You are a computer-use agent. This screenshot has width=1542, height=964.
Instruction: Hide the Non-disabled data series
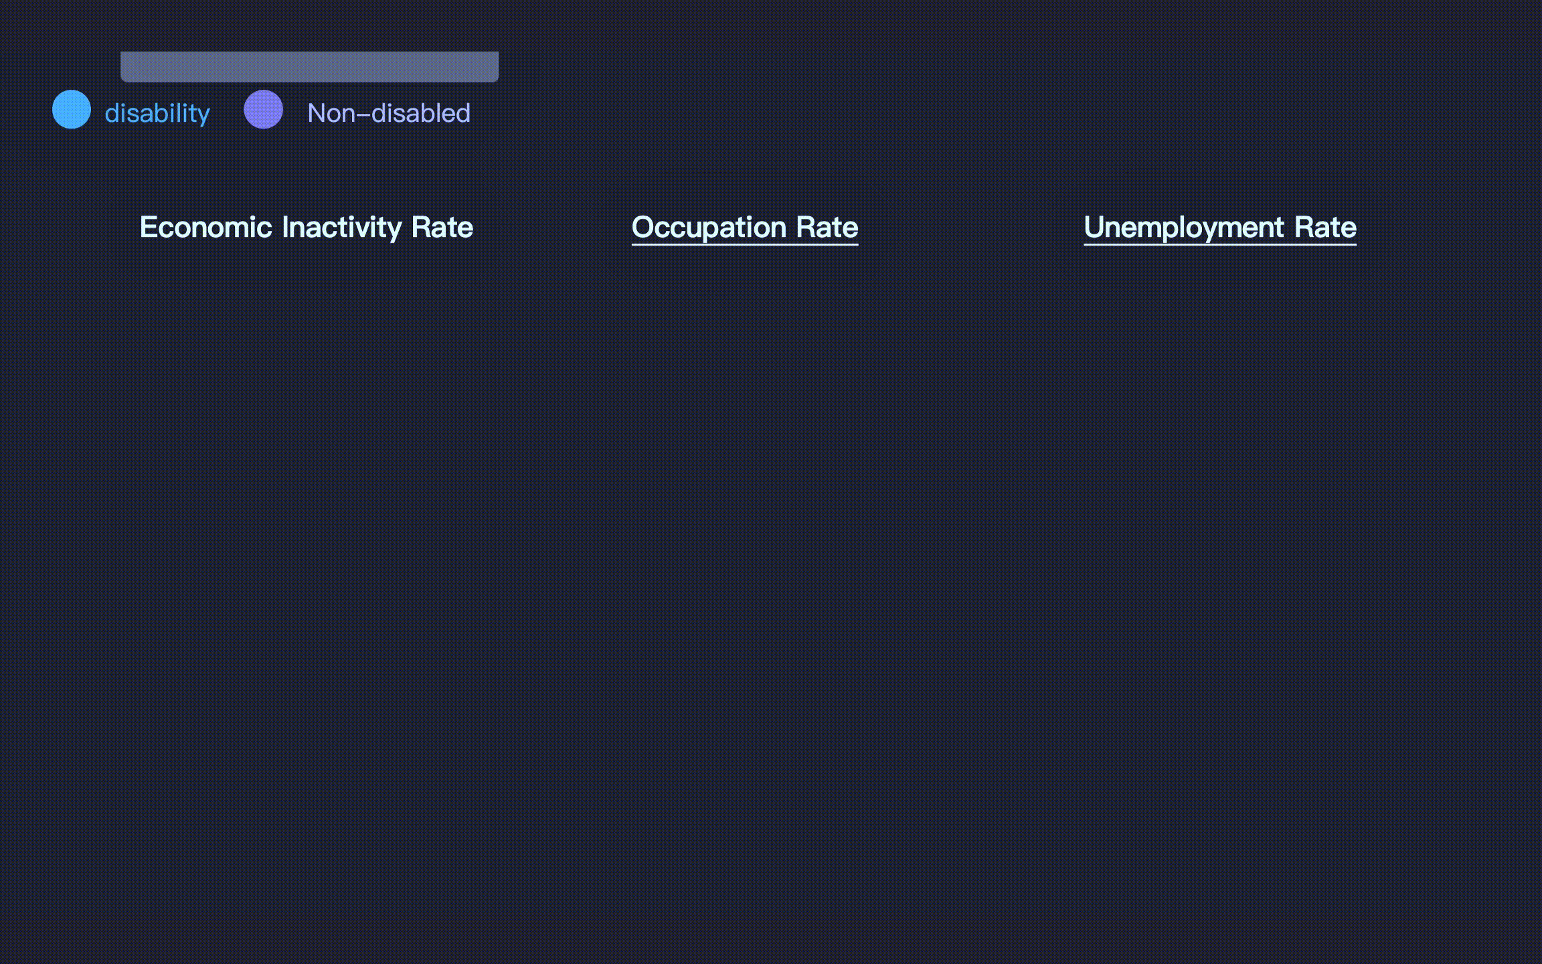coord(388,113)
